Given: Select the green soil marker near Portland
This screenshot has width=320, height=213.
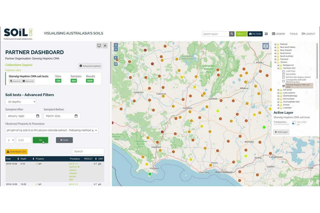Looking at the screenshot, I should point(150,174).
